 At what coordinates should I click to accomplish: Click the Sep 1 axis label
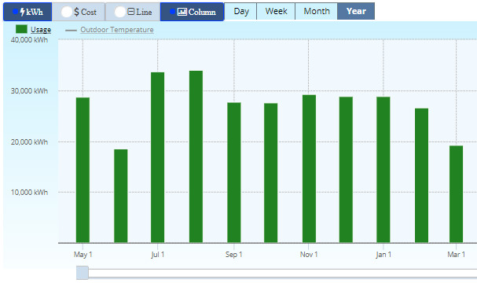point(233,255)
